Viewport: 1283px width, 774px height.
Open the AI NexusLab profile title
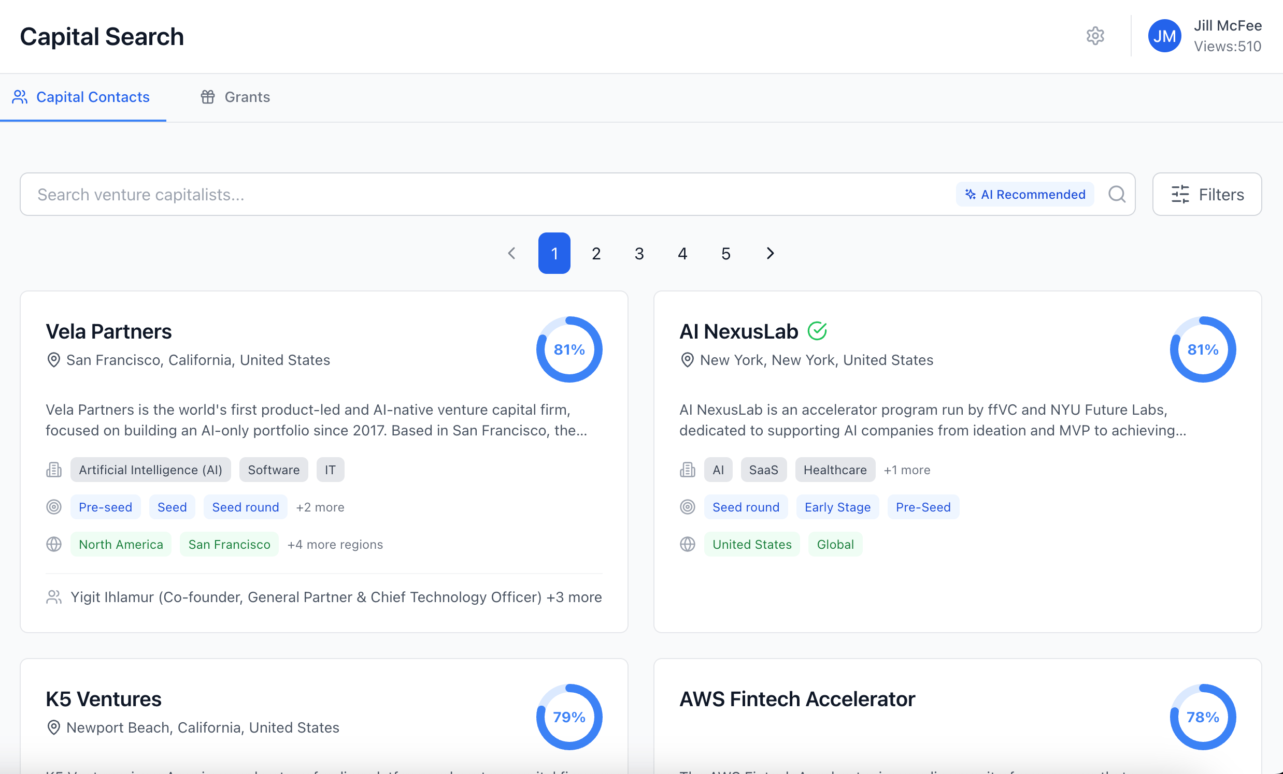[x=738, y=331]
